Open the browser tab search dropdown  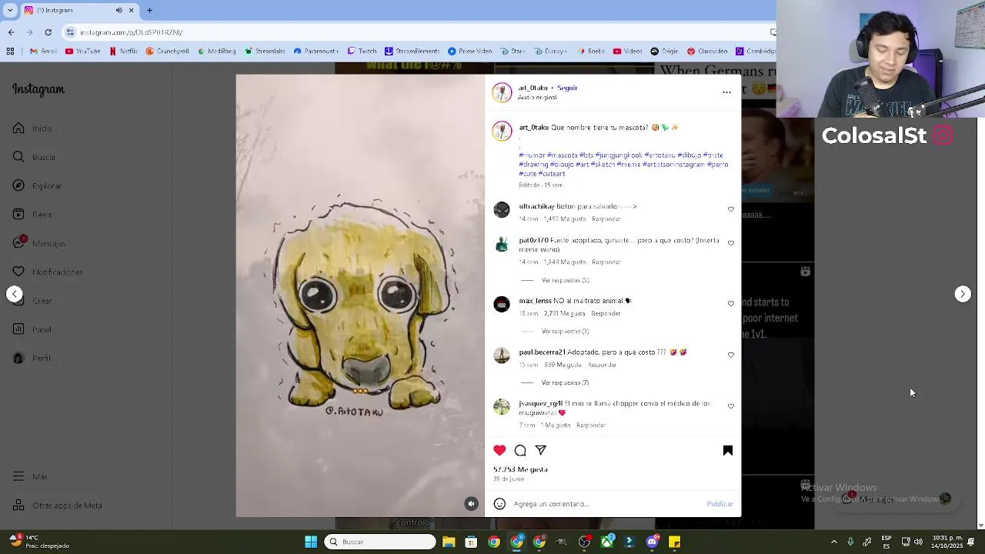click(x=11, y=10)
